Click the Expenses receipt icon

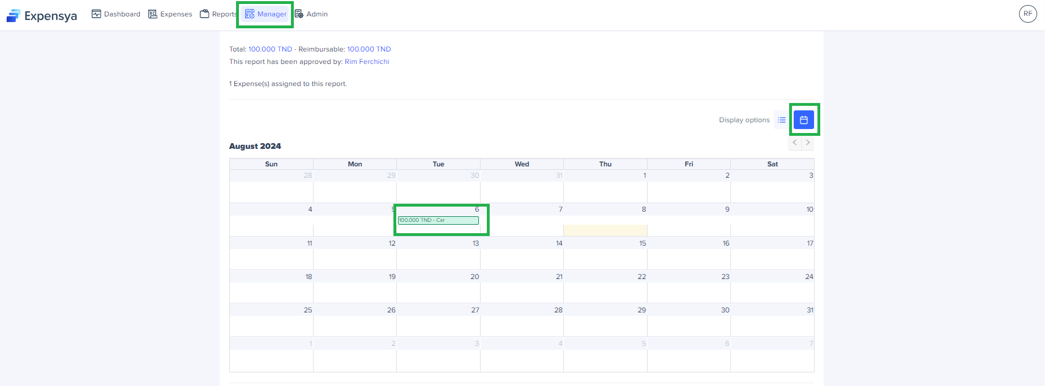pyautogui.click(x=153, y=14)
